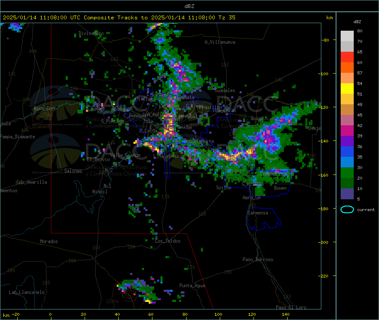Click the Valle_Grande place label

click(125, 155)
